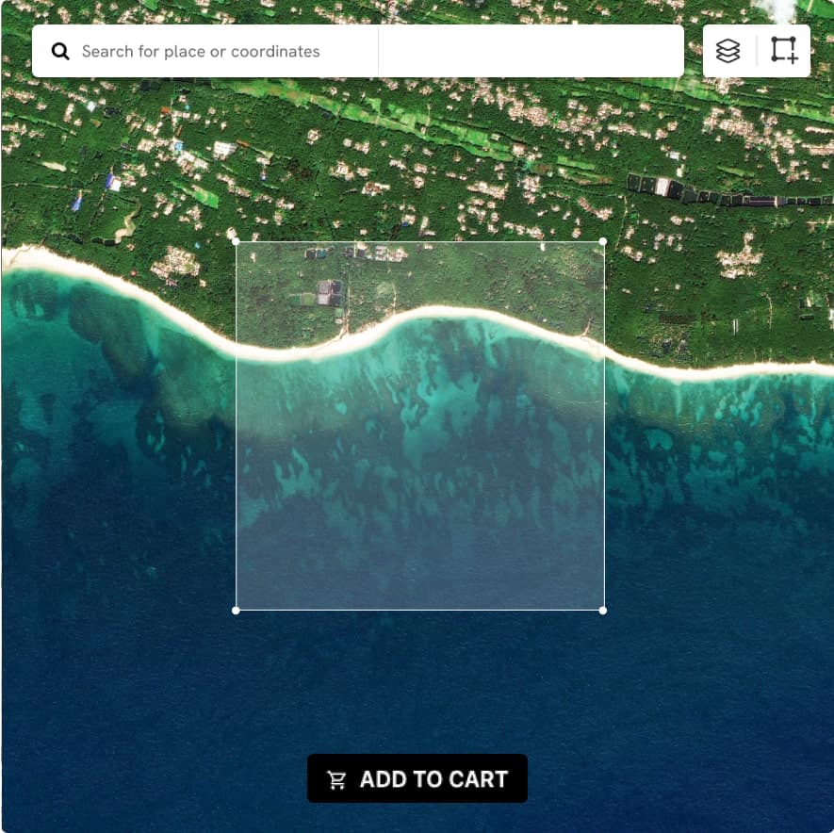This screenshot has width=834, height=833.
Task: Click the bottom edge of the selection box
Action: coord(419,611)
